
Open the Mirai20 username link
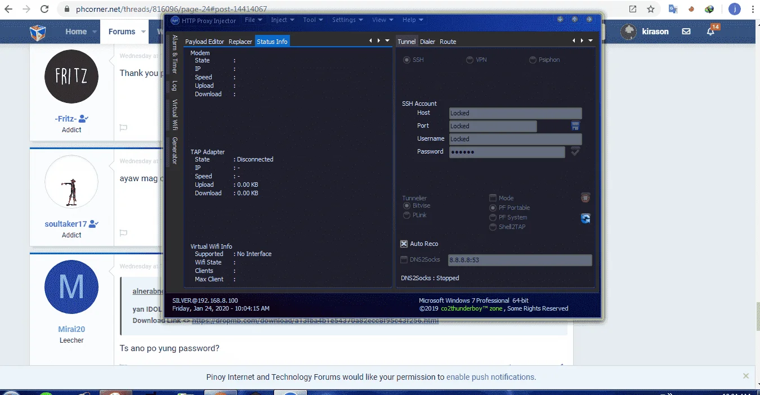click(71, 329)
